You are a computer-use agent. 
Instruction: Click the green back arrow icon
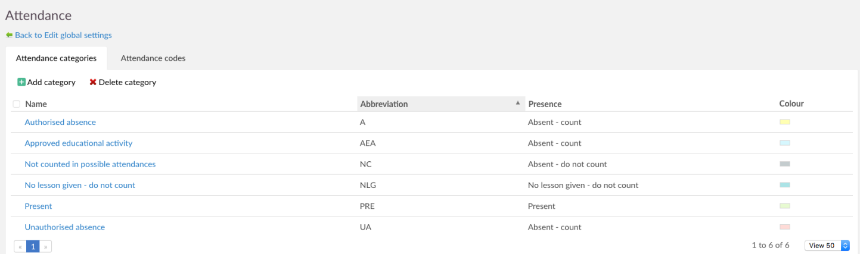[9, 35]
